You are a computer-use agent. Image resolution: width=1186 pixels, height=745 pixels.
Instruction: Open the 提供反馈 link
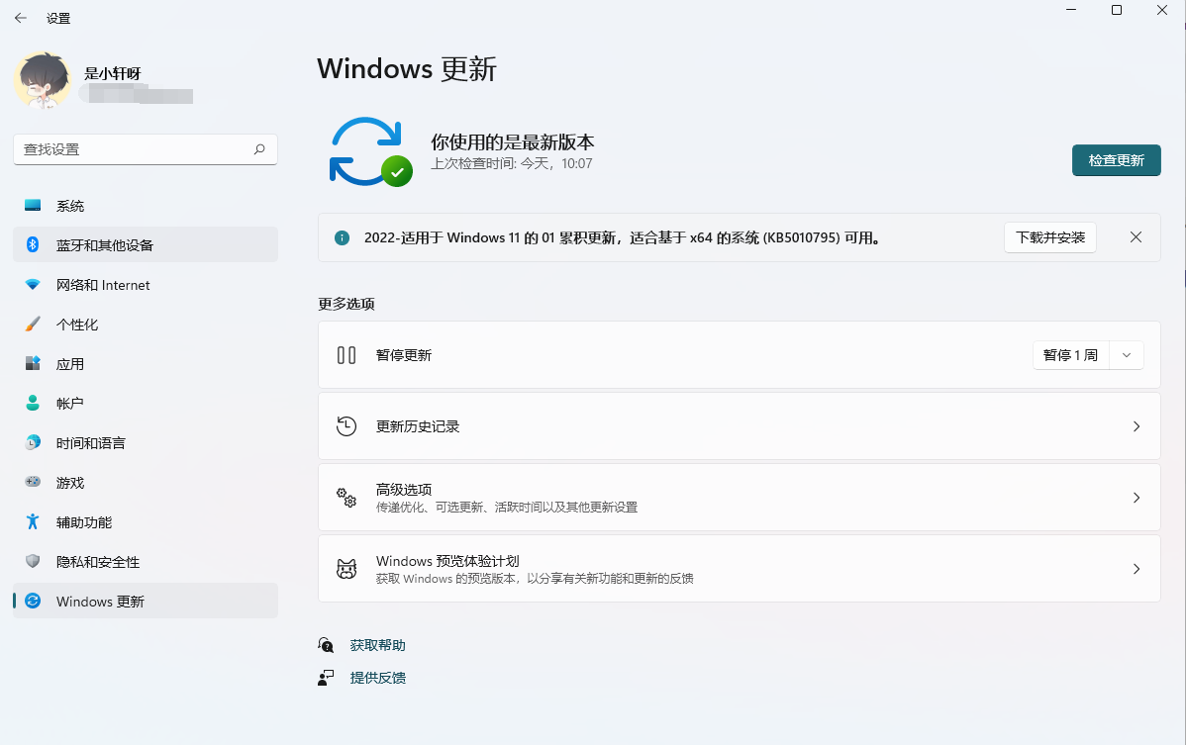point(377,677)
